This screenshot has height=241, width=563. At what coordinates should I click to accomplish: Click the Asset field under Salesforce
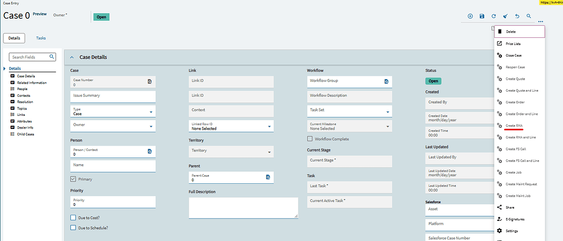[460, 210]
